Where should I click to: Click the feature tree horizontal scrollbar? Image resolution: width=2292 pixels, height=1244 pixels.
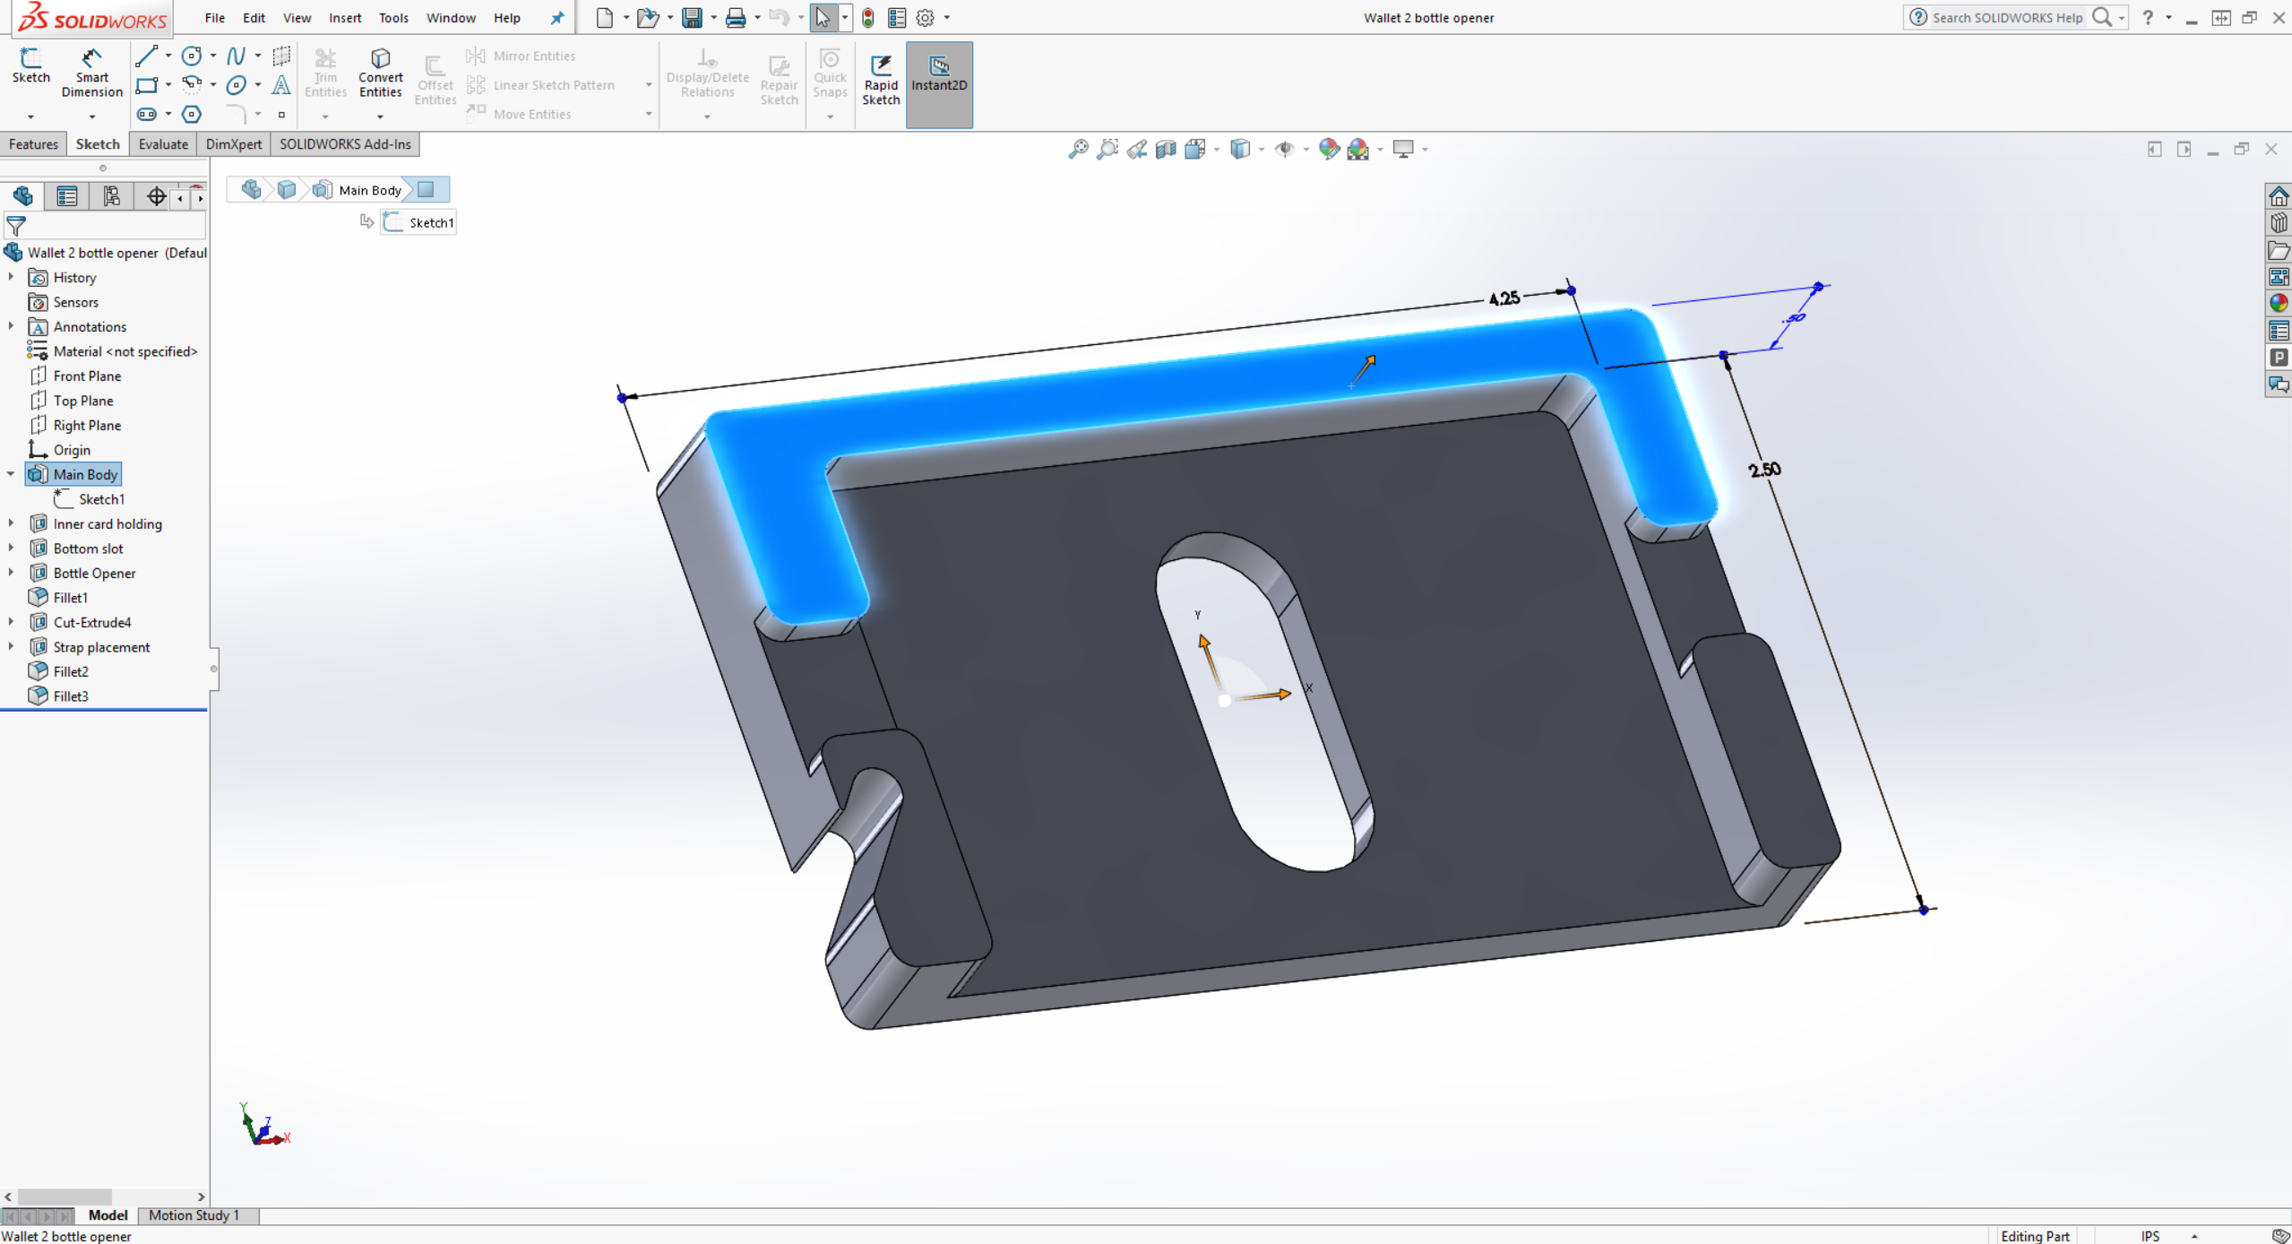65,1196
